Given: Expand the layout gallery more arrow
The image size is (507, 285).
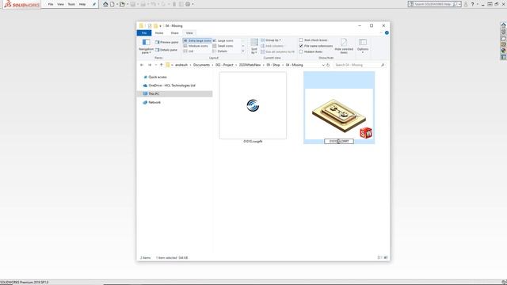Looking at the screenshot, I should pyautogui.click(x=243, y=51).
